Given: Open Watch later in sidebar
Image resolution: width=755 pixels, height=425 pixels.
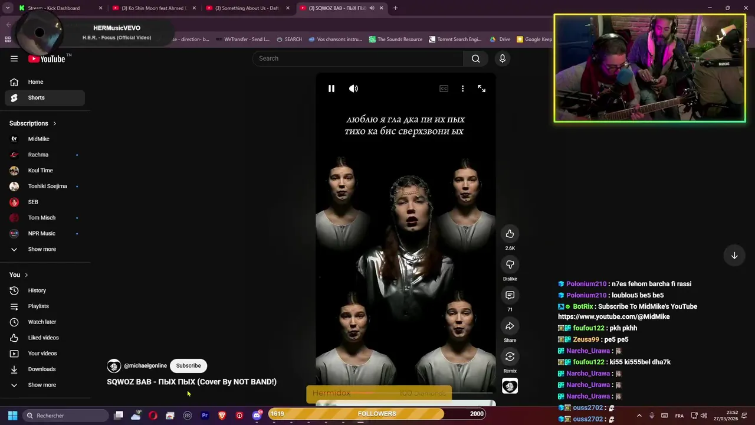Looking at the screenshot, I should coord(45,322).
